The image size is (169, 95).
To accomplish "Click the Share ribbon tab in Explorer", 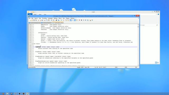I will pos(40,14).
